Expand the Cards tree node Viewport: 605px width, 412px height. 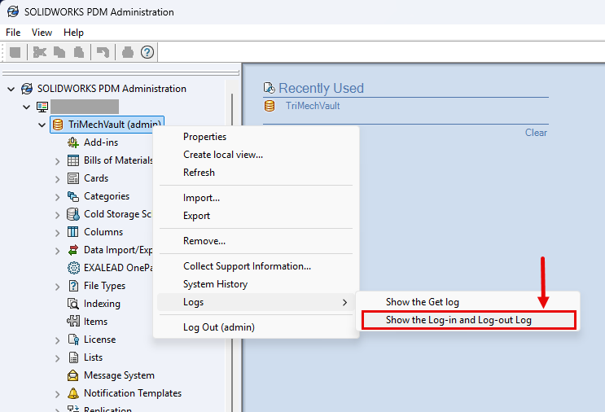(58, 178)
